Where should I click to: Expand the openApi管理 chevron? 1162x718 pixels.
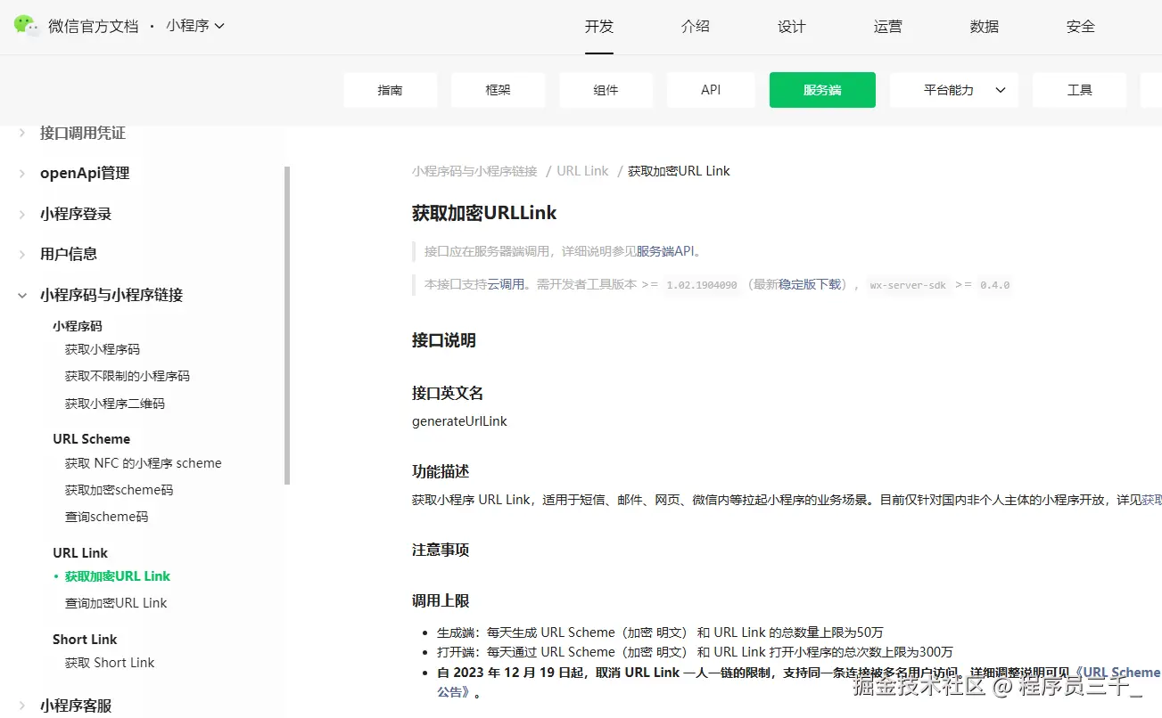tap(22, 174)
